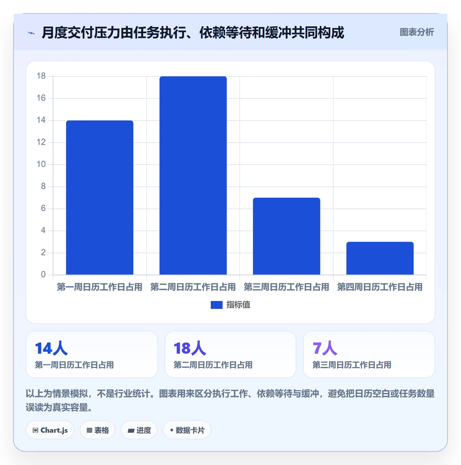Click the y-axis value 18
This screenshot has height=465, width=461.
41,76
